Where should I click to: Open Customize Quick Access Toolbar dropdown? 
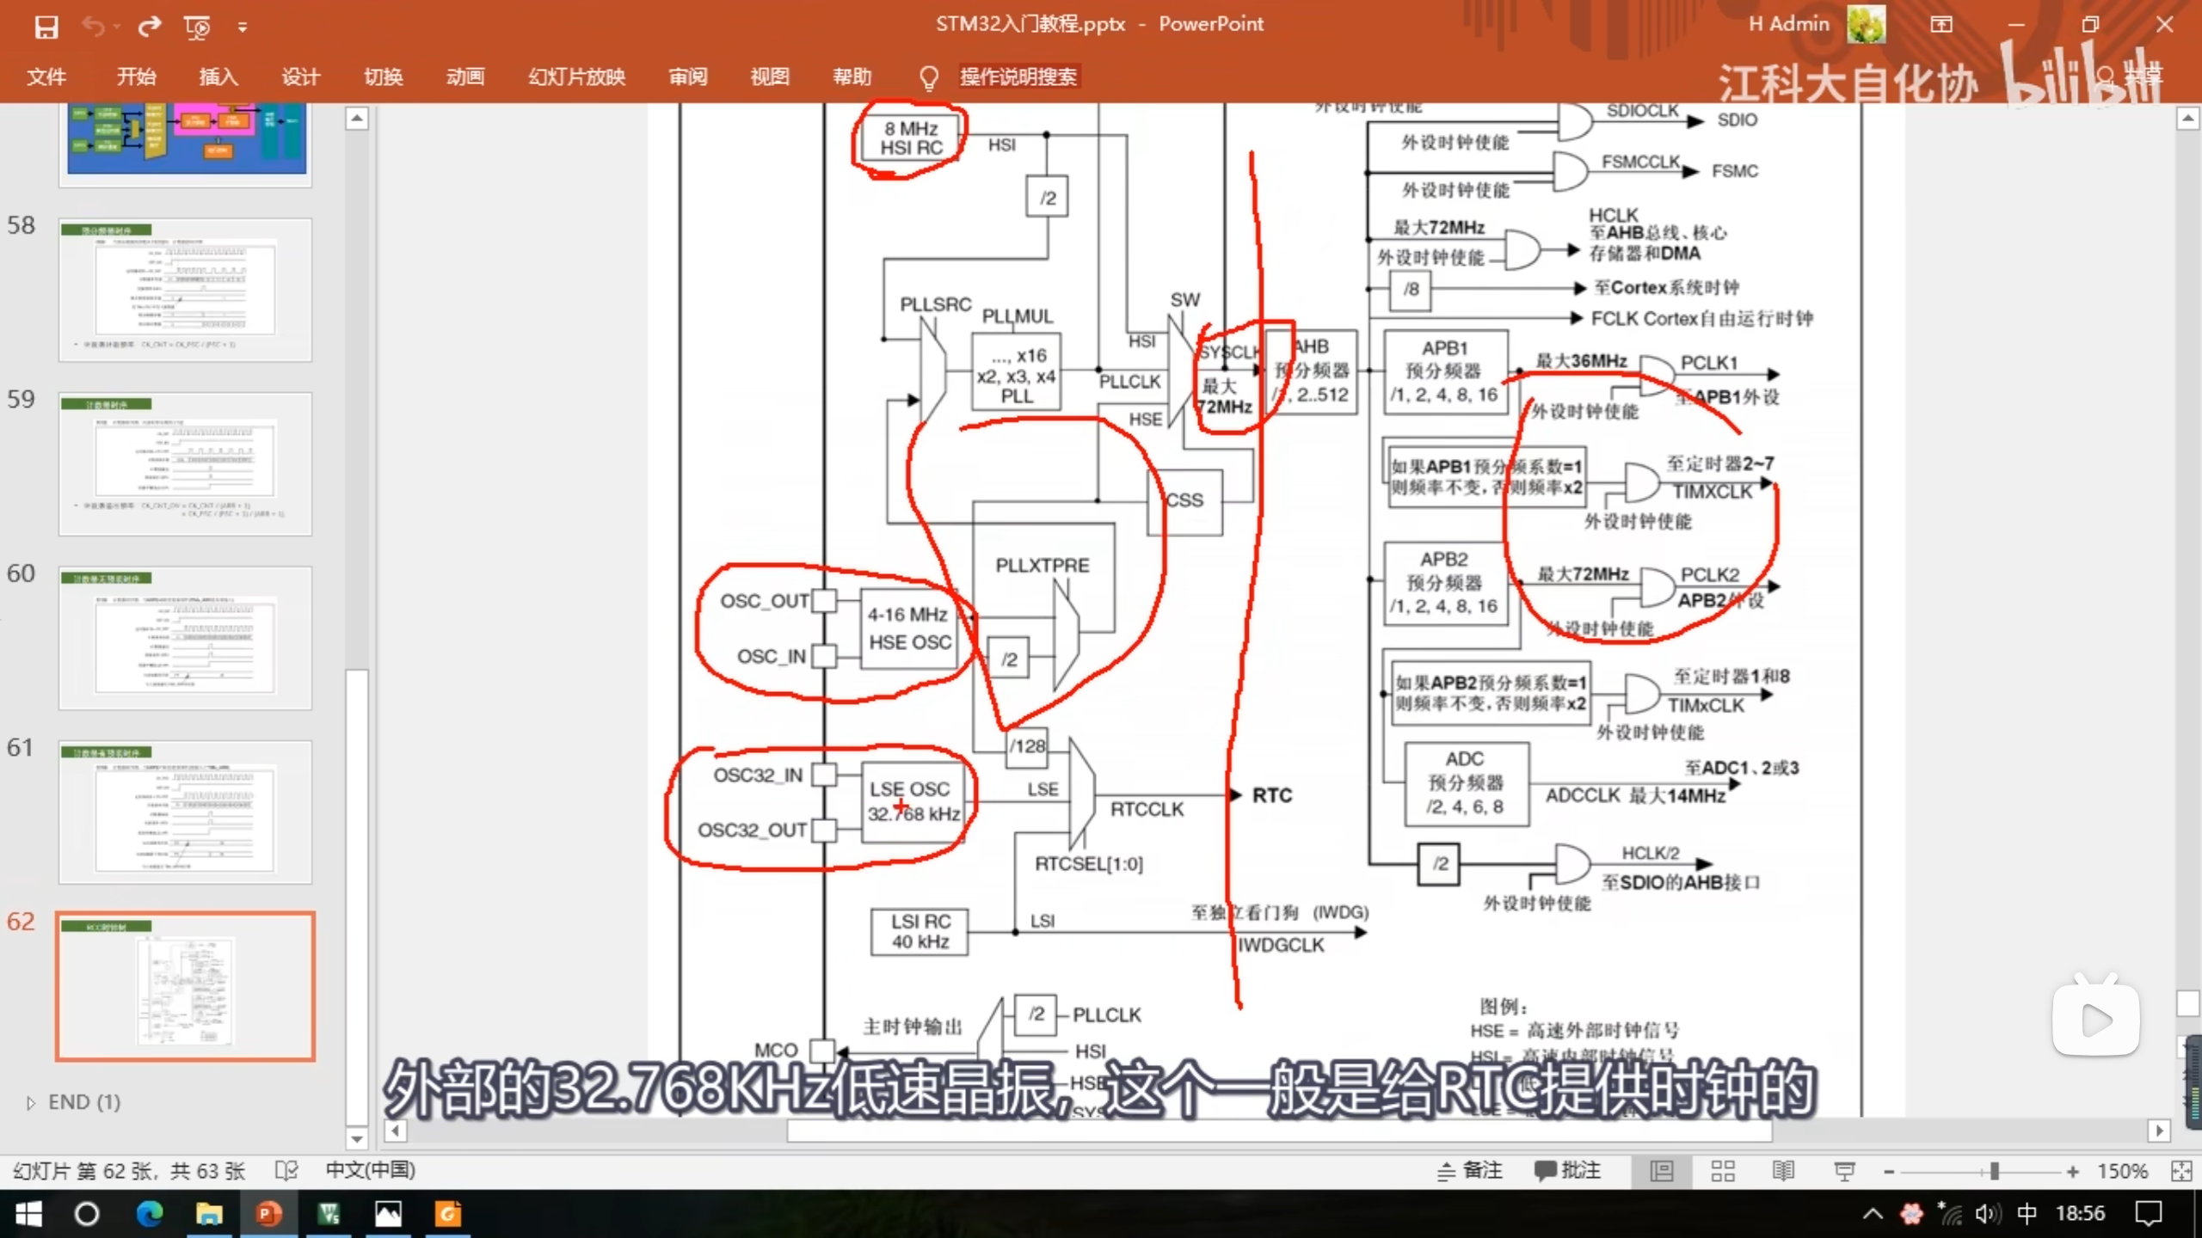pos(243,28)
